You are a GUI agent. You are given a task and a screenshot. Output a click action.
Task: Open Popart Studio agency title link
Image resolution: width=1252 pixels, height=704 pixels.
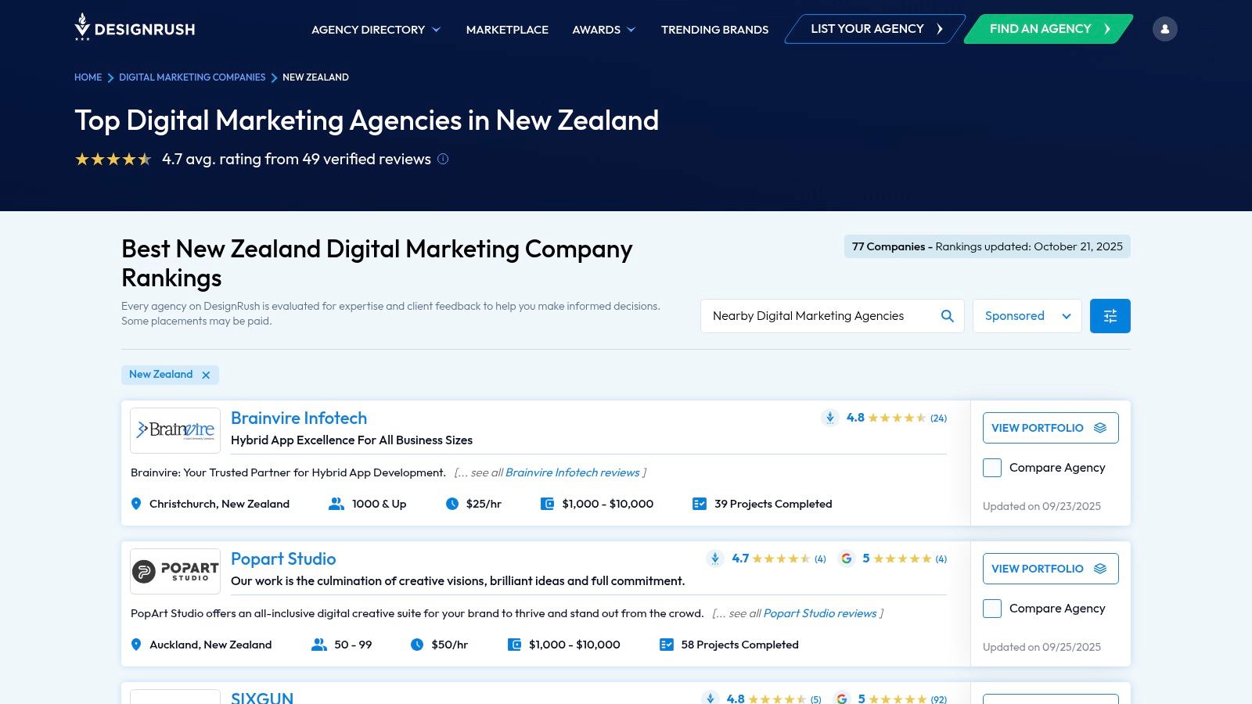(x=283, y=559)
